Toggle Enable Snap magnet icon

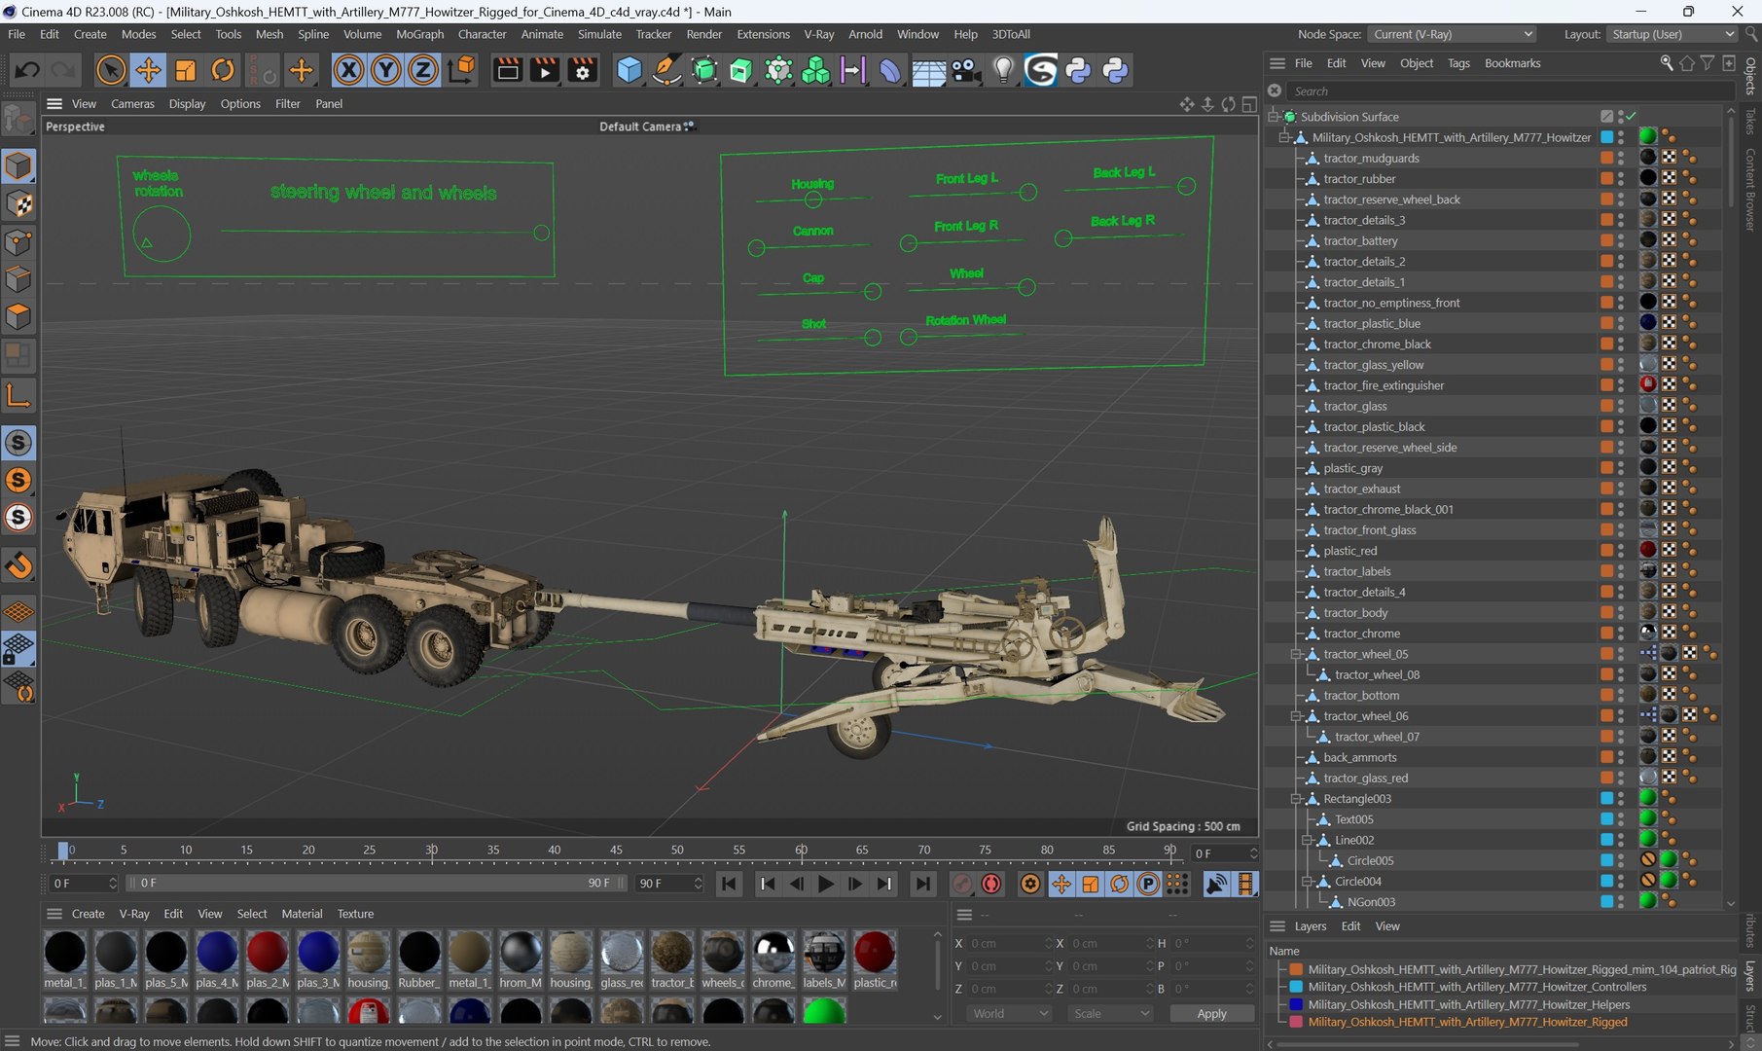(x=18, y=565)
